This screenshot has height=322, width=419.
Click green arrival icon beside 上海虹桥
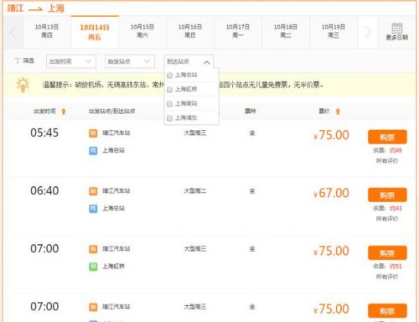pyautogui.click(x=93, y=267)
